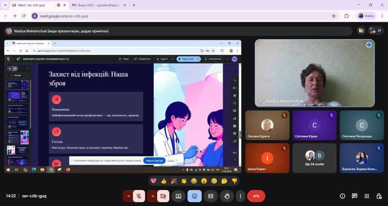
Task: Open more options three-dot menu in Meet
Action: coord(240,196)
